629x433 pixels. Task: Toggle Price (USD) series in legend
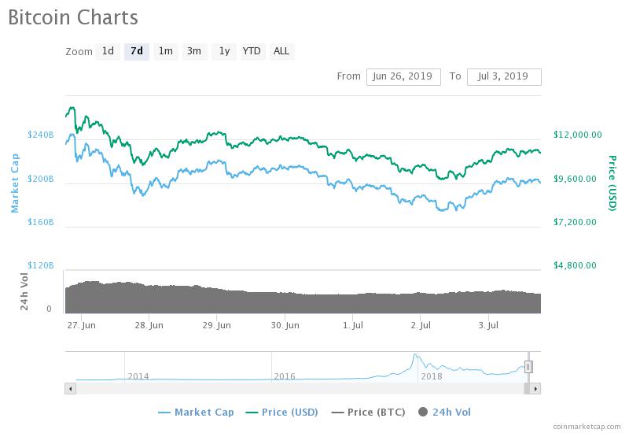click(x=281, y=412)
